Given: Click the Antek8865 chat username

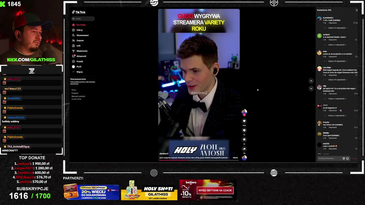Looking at the screenshot, I should [x=14, y=98].
